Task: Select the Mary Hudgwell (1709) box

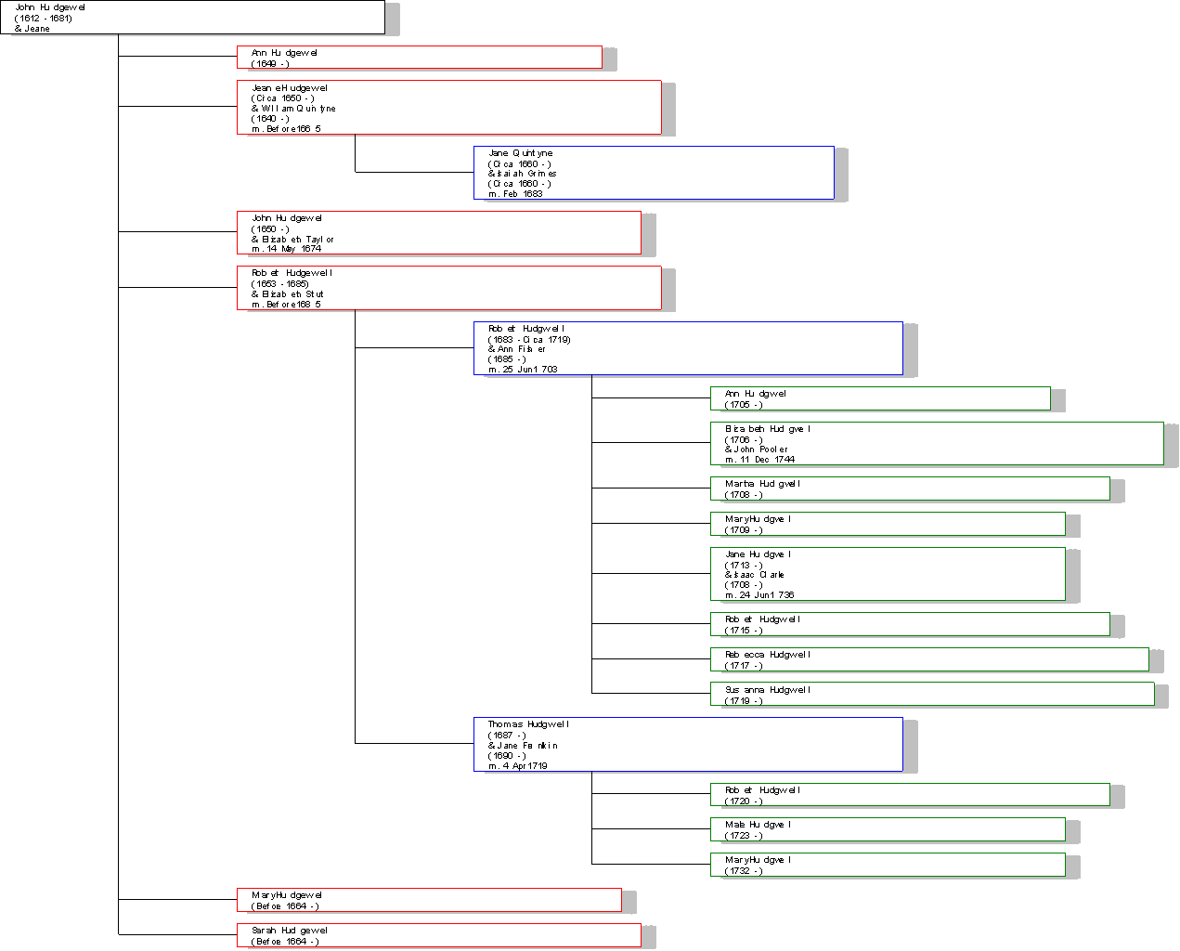Action: click(888, 524)
